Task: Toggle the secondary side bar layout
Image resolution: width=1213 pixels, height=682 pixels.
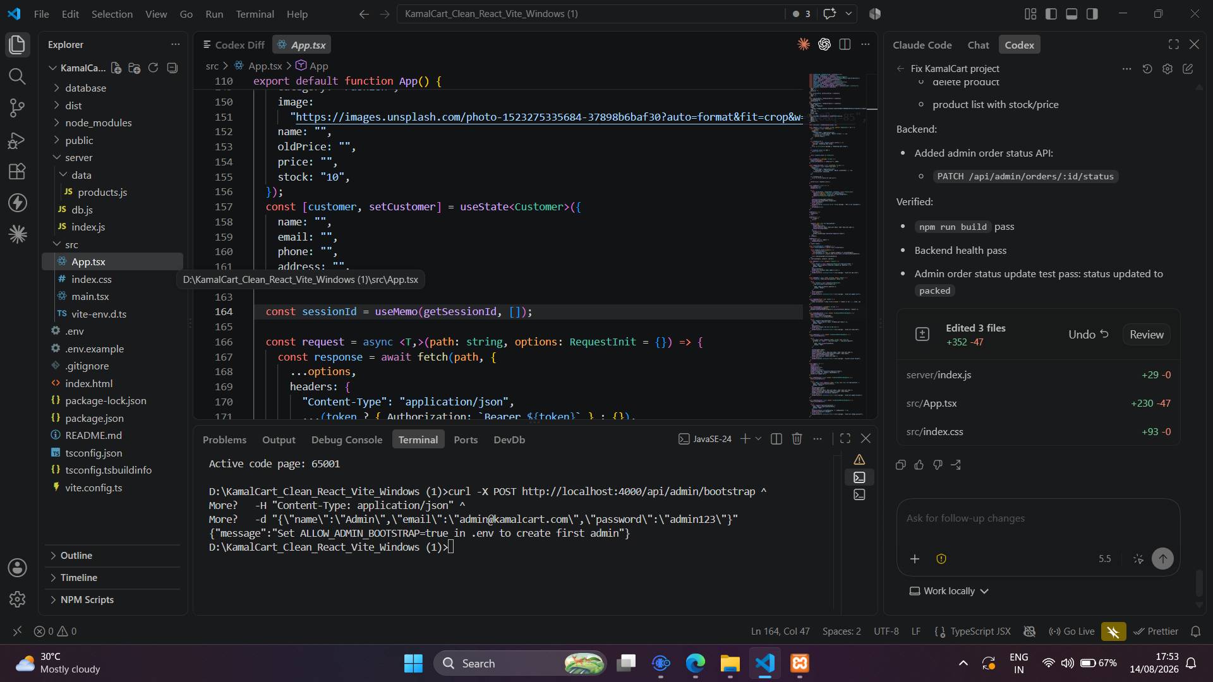Action: (x=1092, y=14)
